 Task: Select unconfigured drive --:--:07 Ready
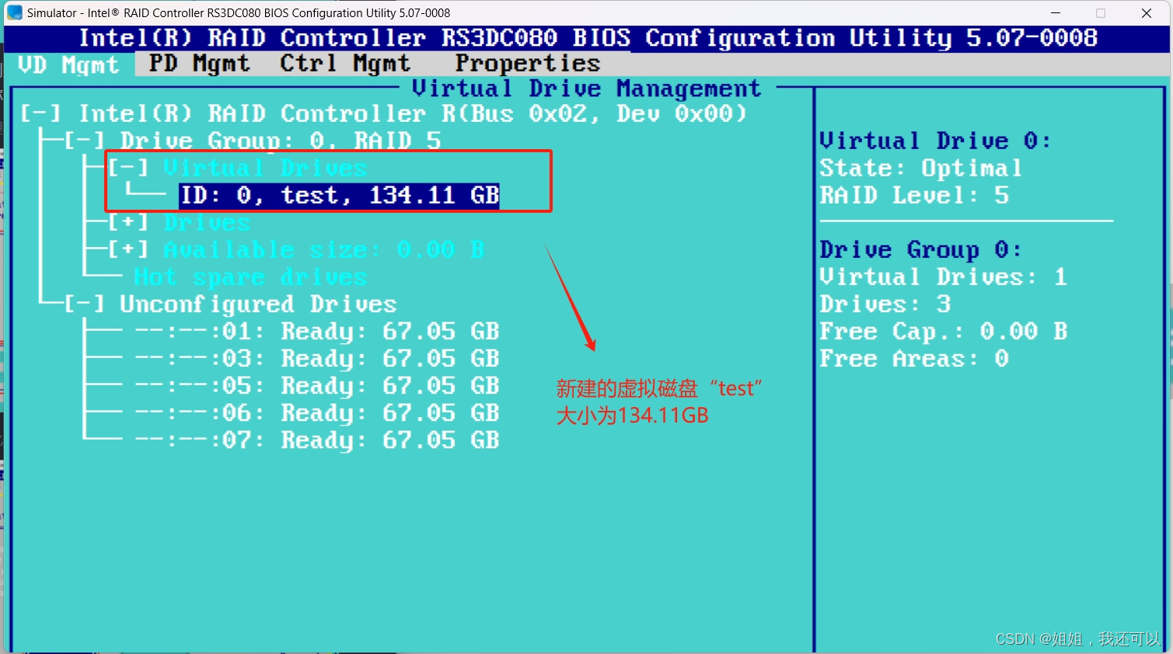[x=317, y=440]
